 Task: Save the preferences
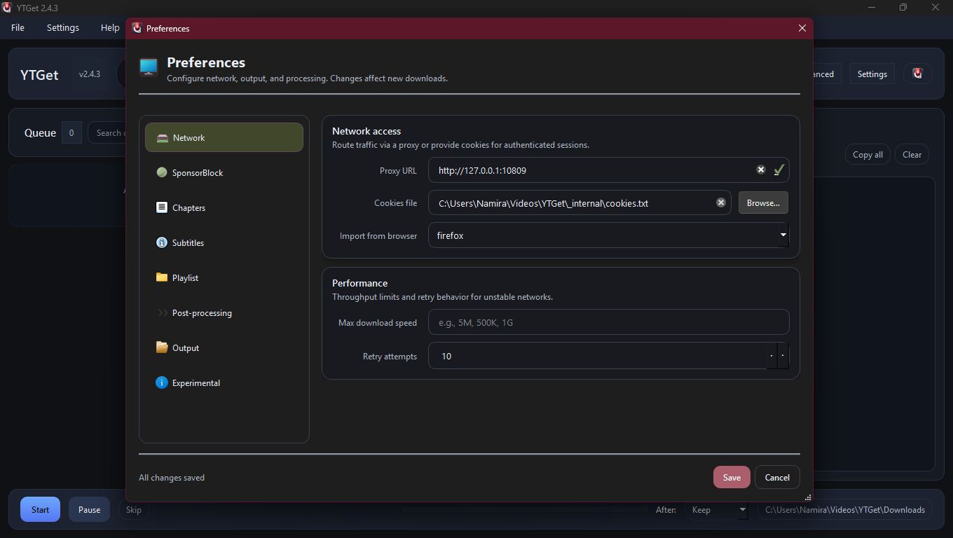[x=732, y=477]
